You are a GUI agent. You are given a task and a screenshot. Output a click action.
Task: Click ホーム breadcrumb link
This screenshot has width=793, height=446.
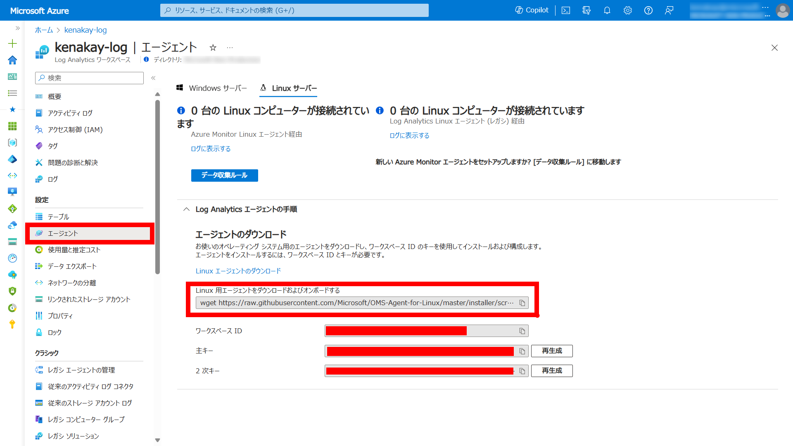tap(44, 30)
